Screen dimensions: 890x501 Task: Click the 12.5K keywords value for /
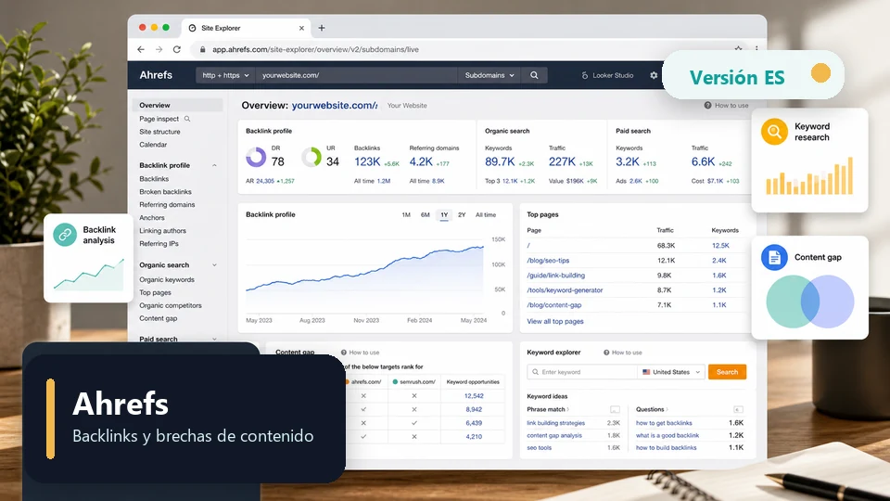(720, 246)
